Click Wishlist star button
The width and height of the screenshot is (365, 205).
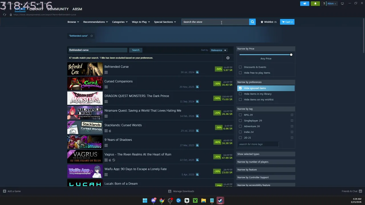pos(268,22)
